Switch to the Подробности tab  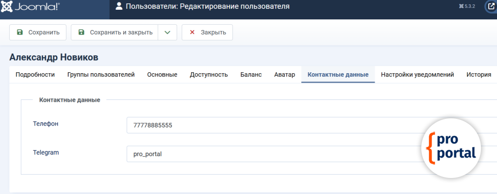tap(35, 75)
